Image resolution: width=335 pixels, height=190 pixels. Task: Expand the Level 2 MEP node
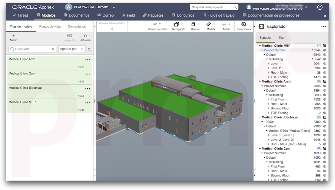pyautogui.click(x=269, y=68)
